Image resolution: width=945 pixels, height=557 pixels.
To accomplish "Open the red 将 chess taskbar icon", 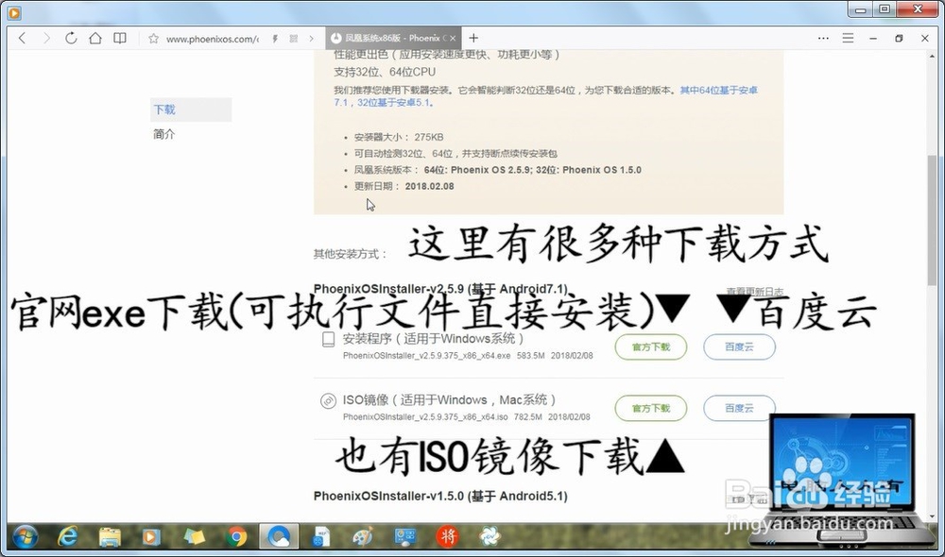I will coord(447,536).
